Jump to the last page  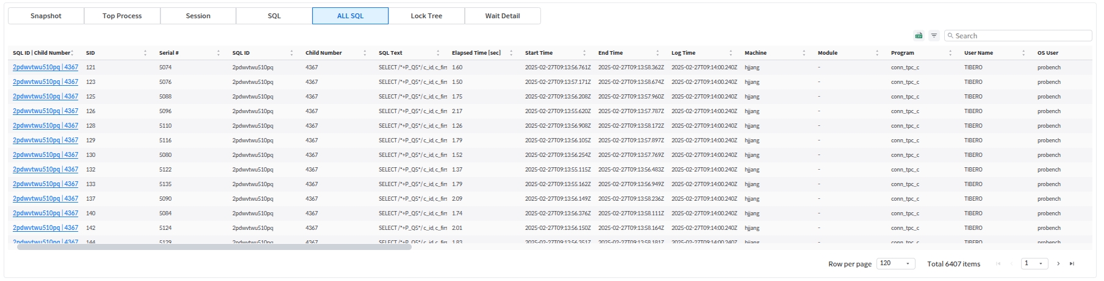point(1072,263)
